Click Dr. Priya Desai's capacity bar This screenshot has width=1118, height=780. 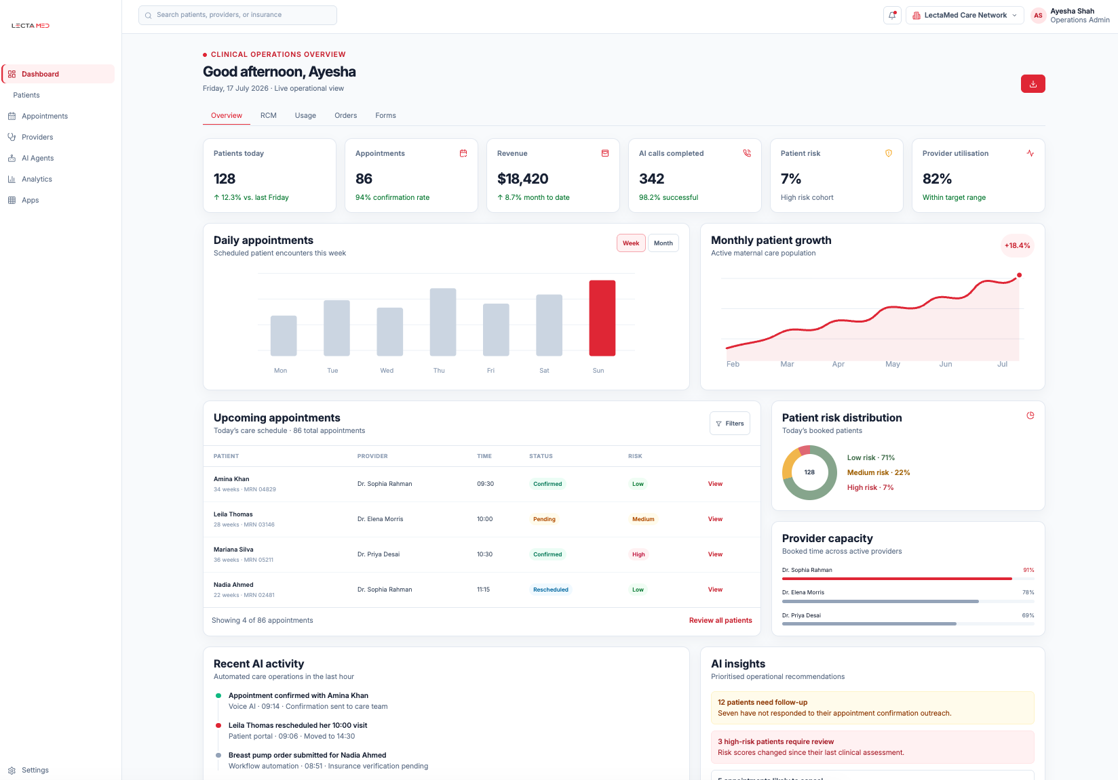point(908,623)
